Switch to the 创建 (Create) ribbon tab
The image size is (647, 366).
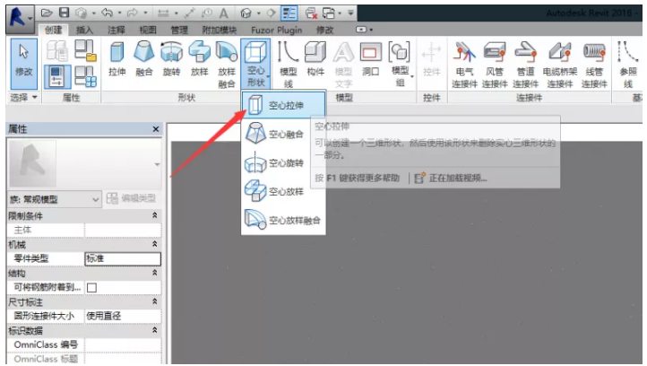click(x=54, y=30)
